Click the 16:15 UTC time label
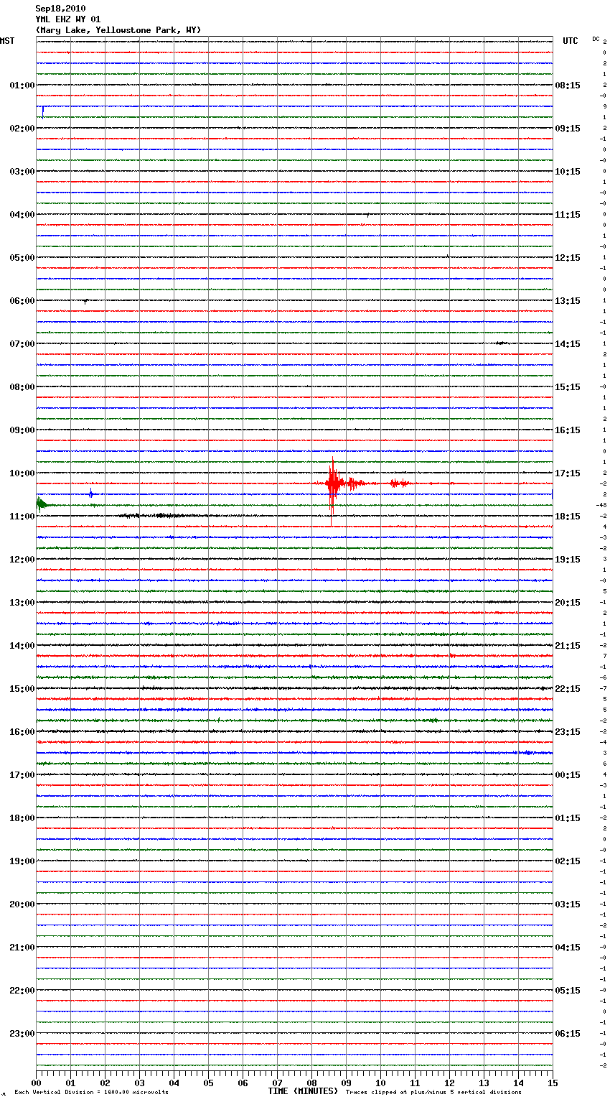This screenshot has width=610, height=1102. tap(568, 430)
